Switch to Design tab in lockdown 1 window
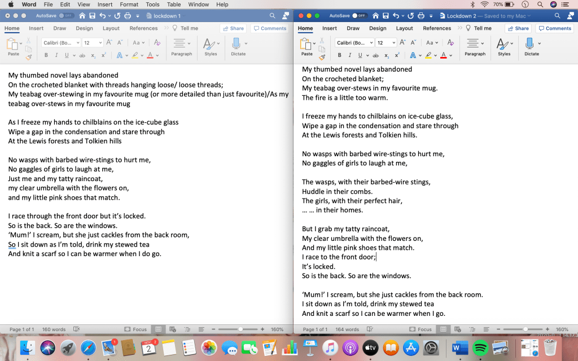This screenshot has width=578, height=361. coord(84,28)
